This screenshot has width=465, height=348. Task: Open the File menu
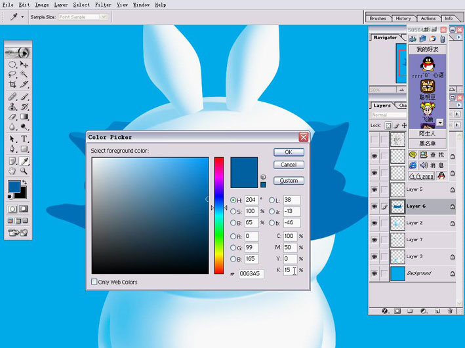(8, 5)
